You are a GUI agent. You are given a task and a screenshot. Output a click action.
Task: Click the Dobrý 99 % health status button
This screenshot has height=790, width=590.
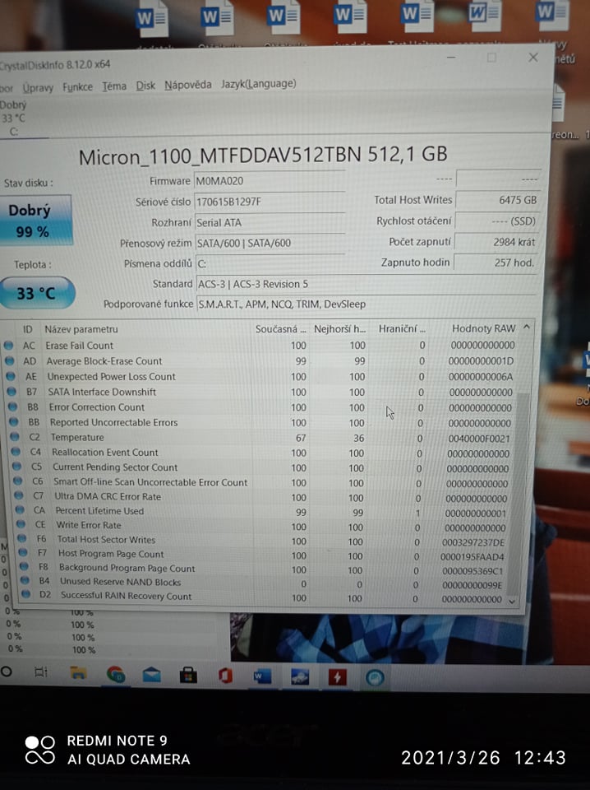(35, 221)
